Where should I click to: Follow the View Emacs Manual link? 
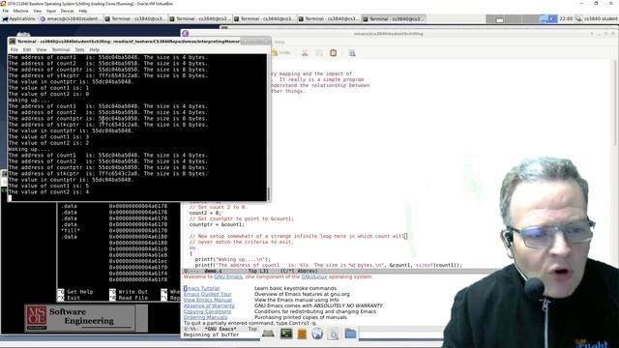[208, 300]
